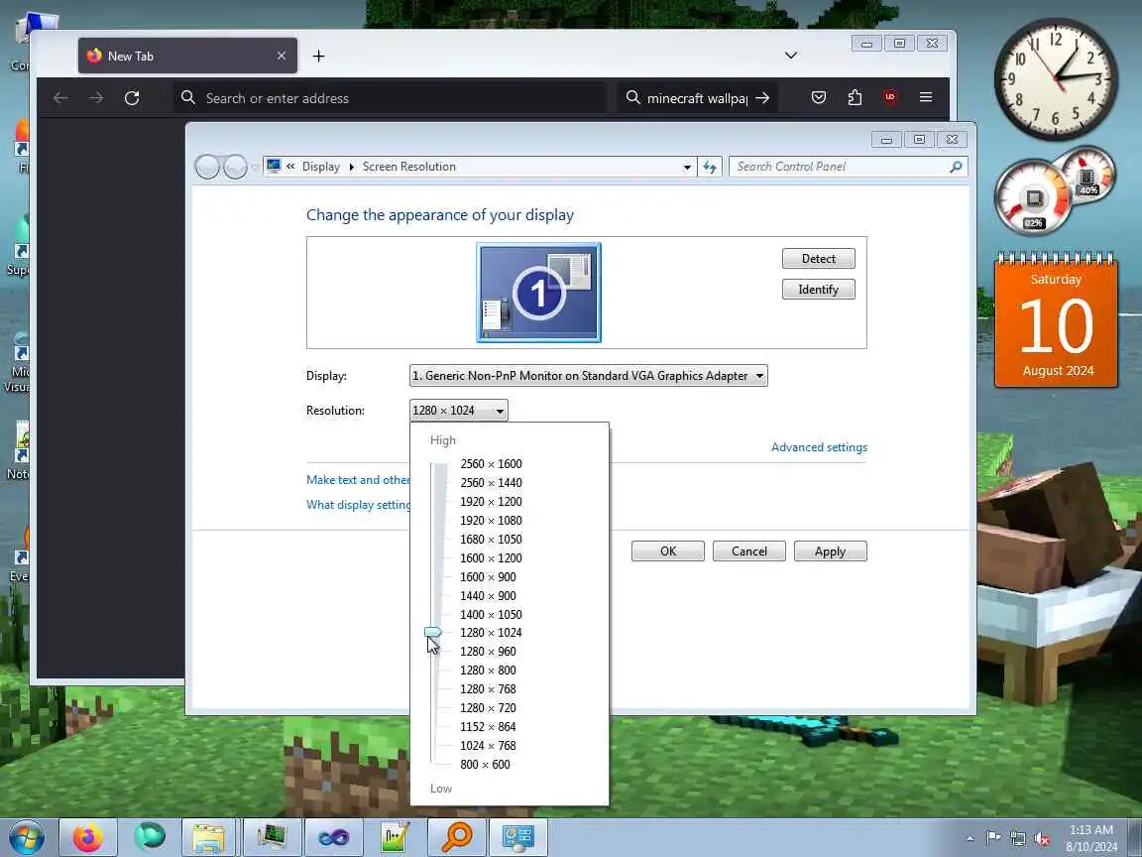
Task: Select 2560 × 1600 resolution
Action: click(x=491, y=463)
